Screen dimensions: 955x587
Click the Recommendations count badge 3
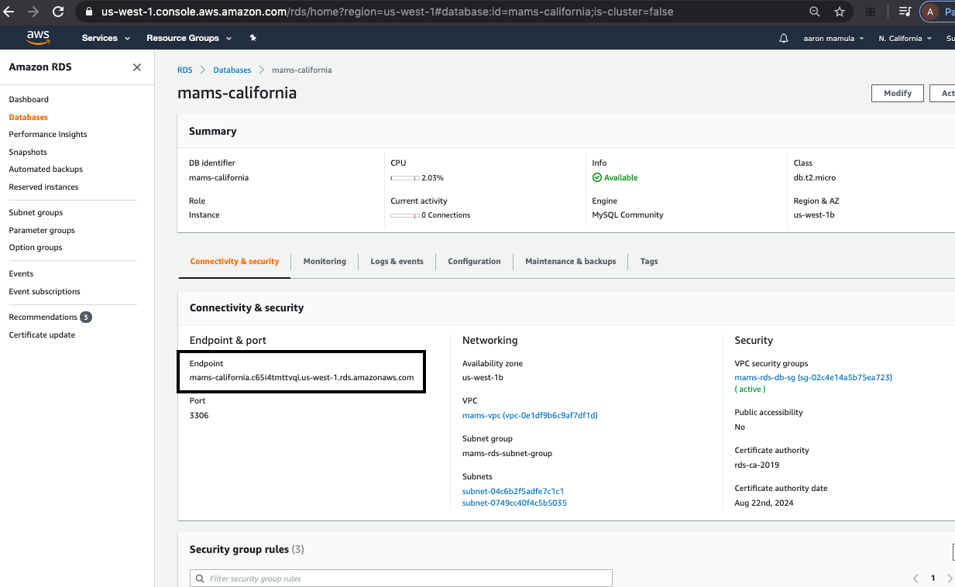point(86,317)
